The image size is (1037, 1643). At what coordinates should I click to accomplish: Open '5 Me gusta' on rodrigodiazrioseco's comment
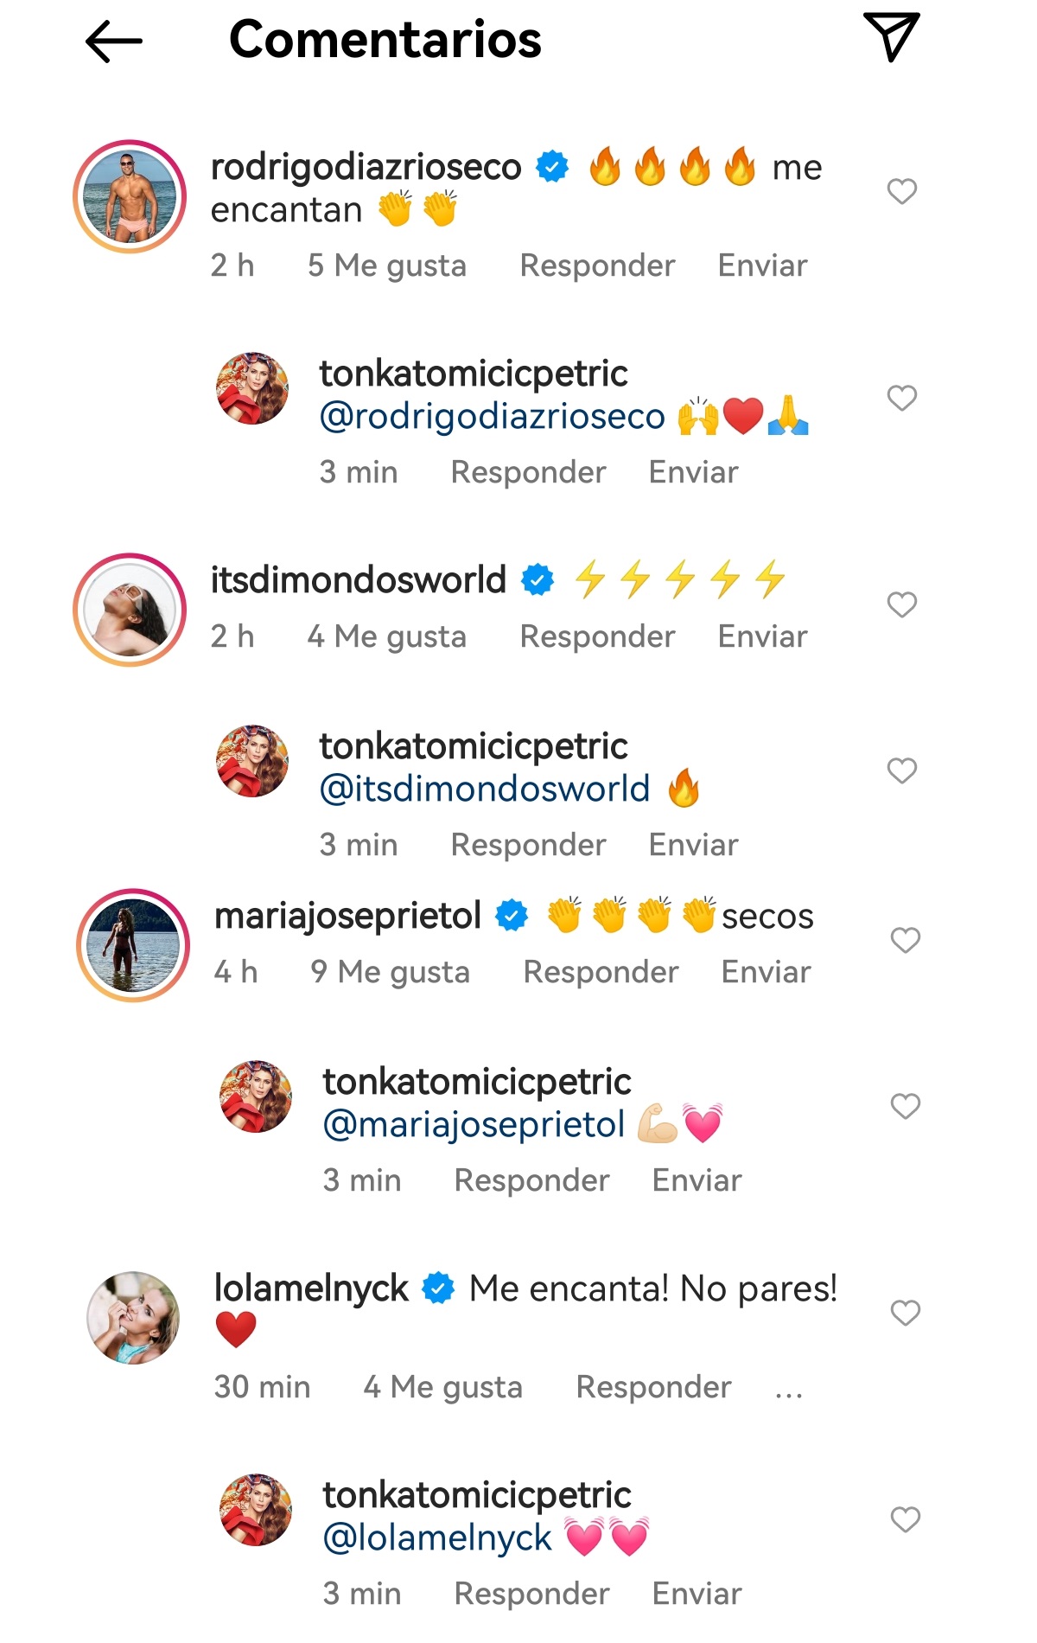tap(388, 265)
